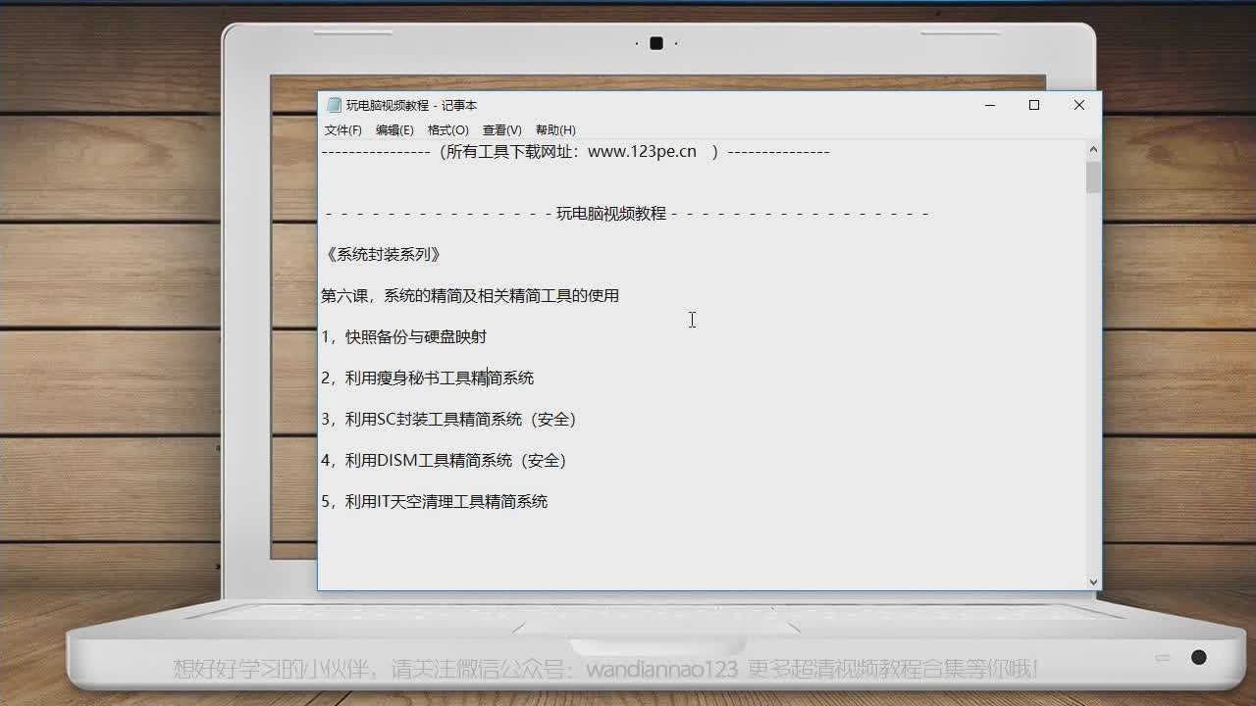Click the 《系统封装系列》 line
Screen dimensions: 1256x706
(382, 254)
